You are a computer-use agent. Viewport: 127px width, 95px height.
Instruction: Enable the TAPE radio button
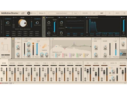(93, 41)
